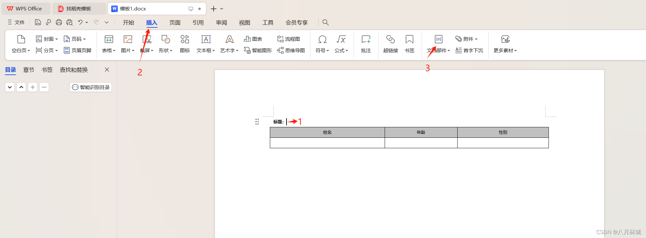Click the 符号 symbol icon

pos(322,40)
